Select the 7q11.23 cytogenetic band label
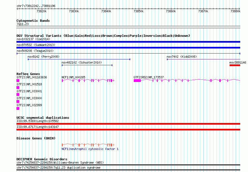The width and height of the screenshot is (248, 172). click(x=23, y=24)
